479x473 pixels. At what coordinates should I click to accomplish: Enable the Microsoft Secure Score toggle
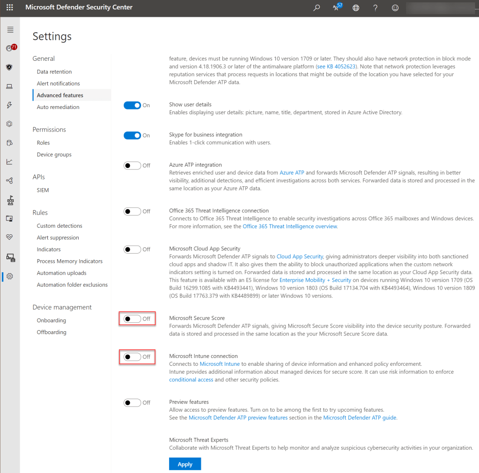[133, 319]
